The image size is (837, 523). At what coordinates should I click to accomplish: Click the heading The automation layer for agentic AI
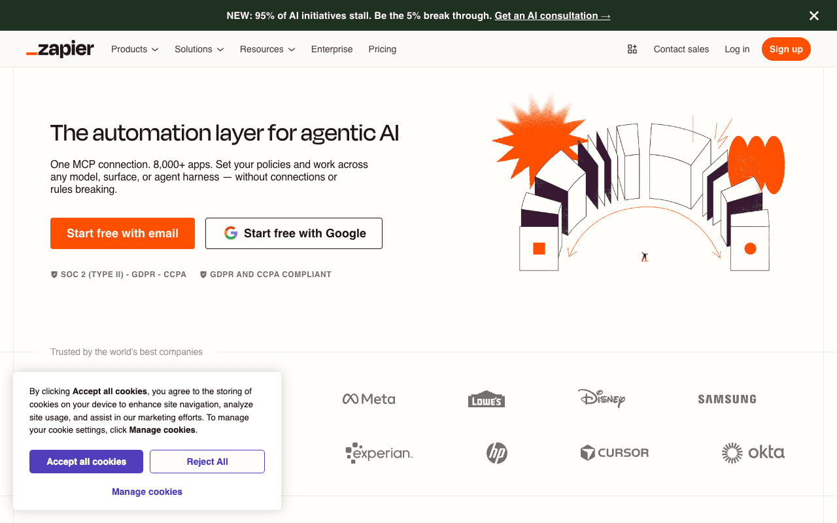click(x=224, y=133)
